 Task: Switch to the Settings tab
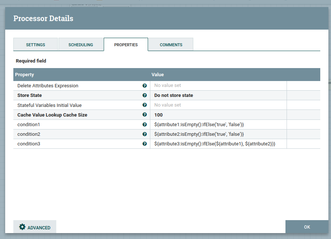[x=36, y=45]
